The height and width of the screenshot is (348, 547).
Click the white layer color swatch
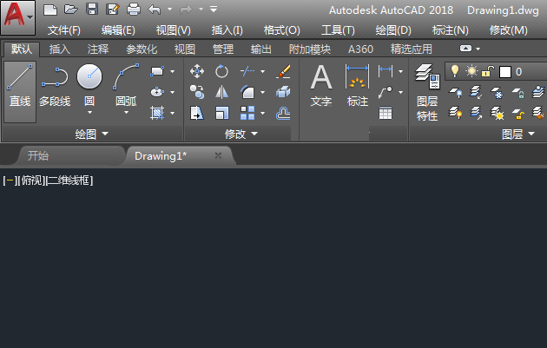click(x=504, y=72)
